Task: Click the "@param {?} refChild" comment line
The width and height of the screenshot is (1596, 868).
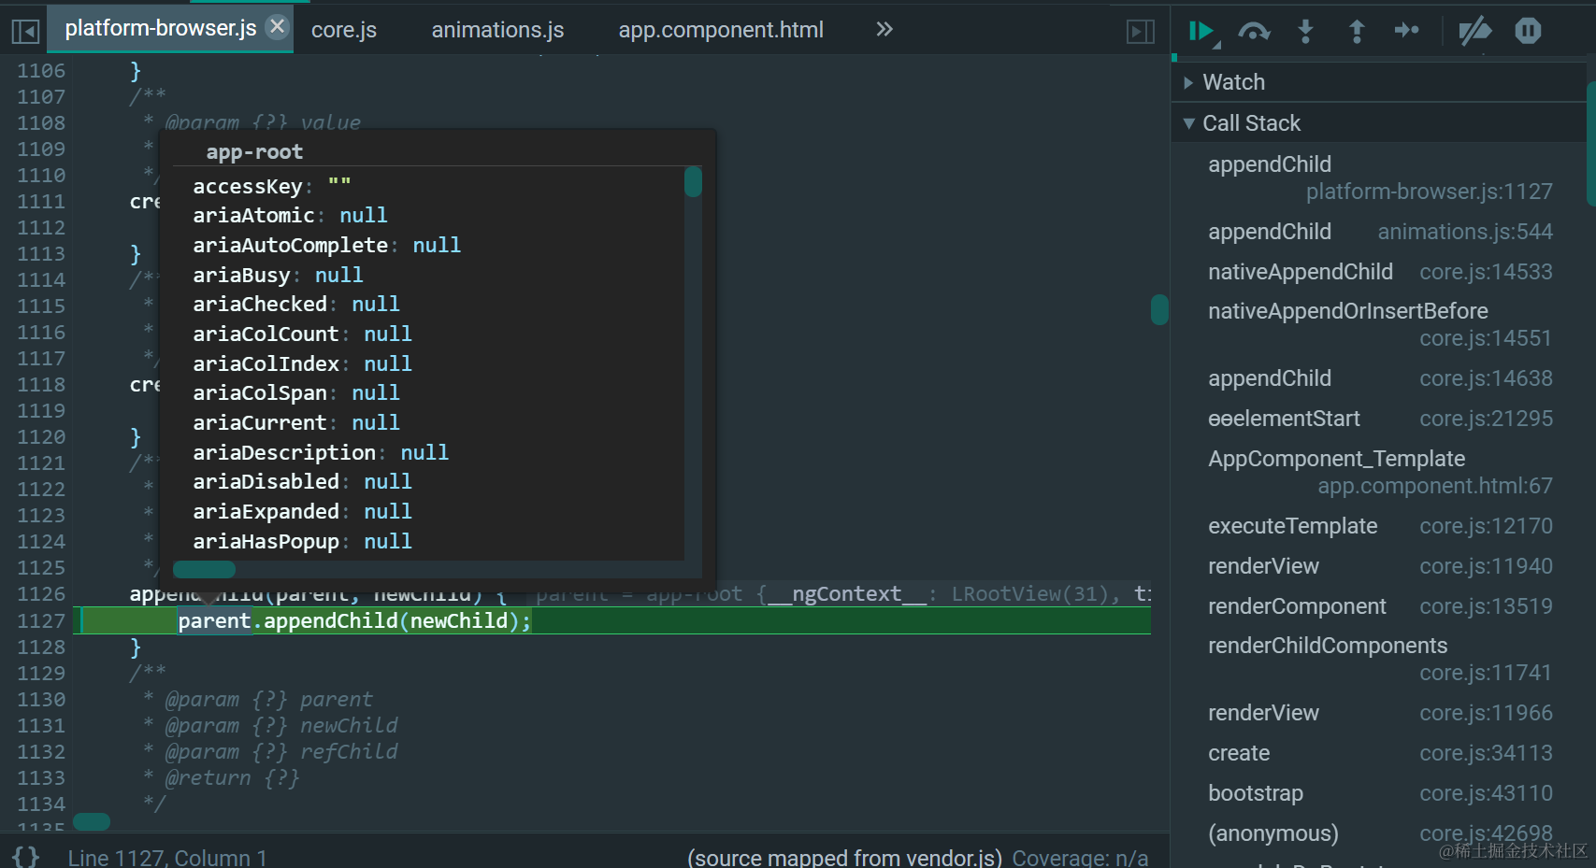Action: click(x=271, y=751)
